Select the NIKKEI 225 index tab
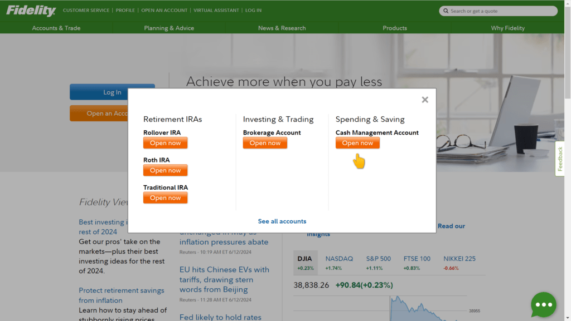The width and height of the screenshot is (571, 321). [459, 263]
